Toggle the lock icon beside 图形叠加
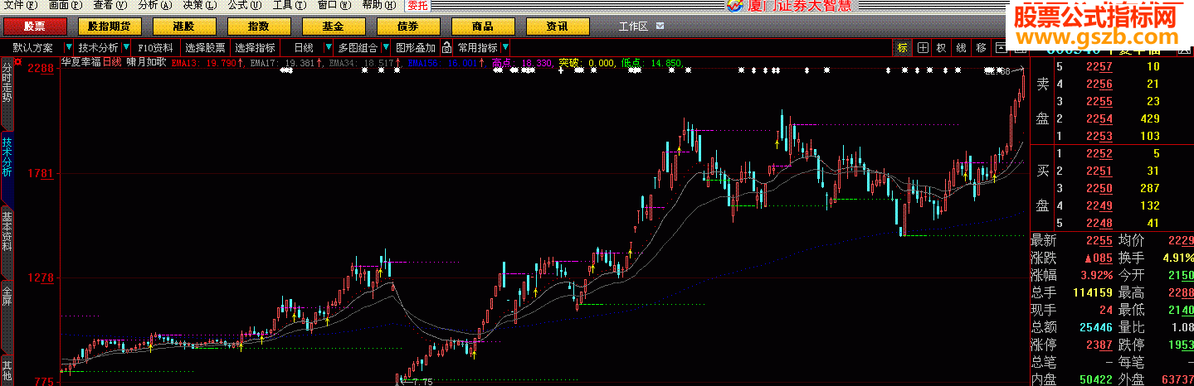1194x386 pixels. point(446,48)
